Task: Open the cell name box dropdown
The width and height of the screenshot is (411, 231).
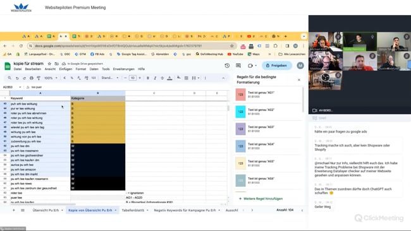Action: (x=20, y=87)
